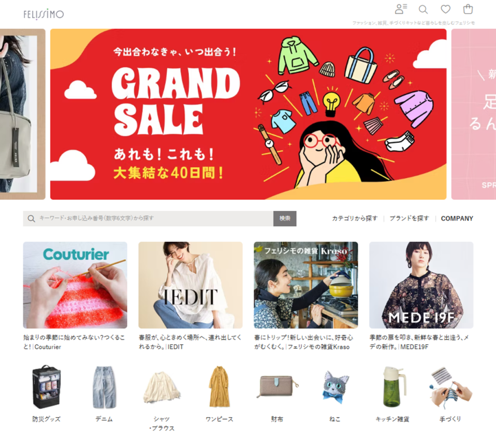Select the ねこ cat category icon
496x444 pixels.
click(335, 387)
